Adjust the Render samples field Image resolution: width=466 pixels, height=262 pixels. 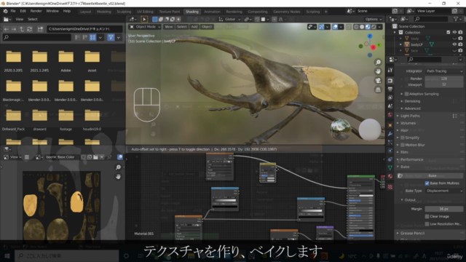tap(444, 79)
